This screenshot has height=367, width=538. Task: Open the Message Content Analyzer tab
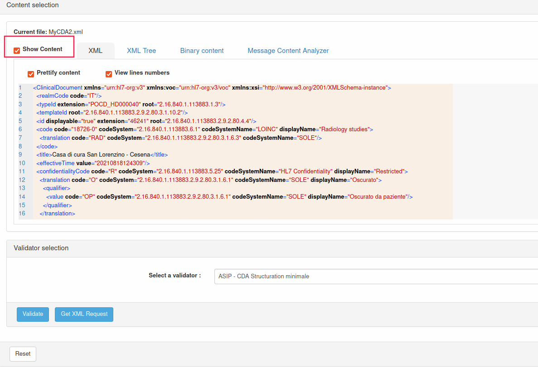point(288,51)
